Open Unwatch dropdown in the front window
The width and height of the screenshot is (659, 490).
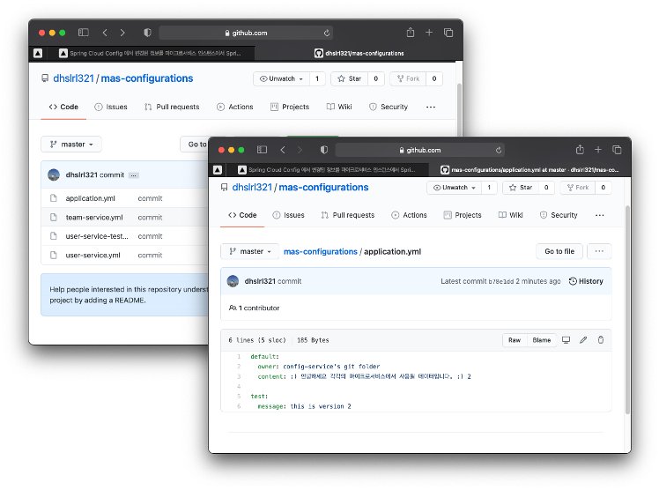455,188
